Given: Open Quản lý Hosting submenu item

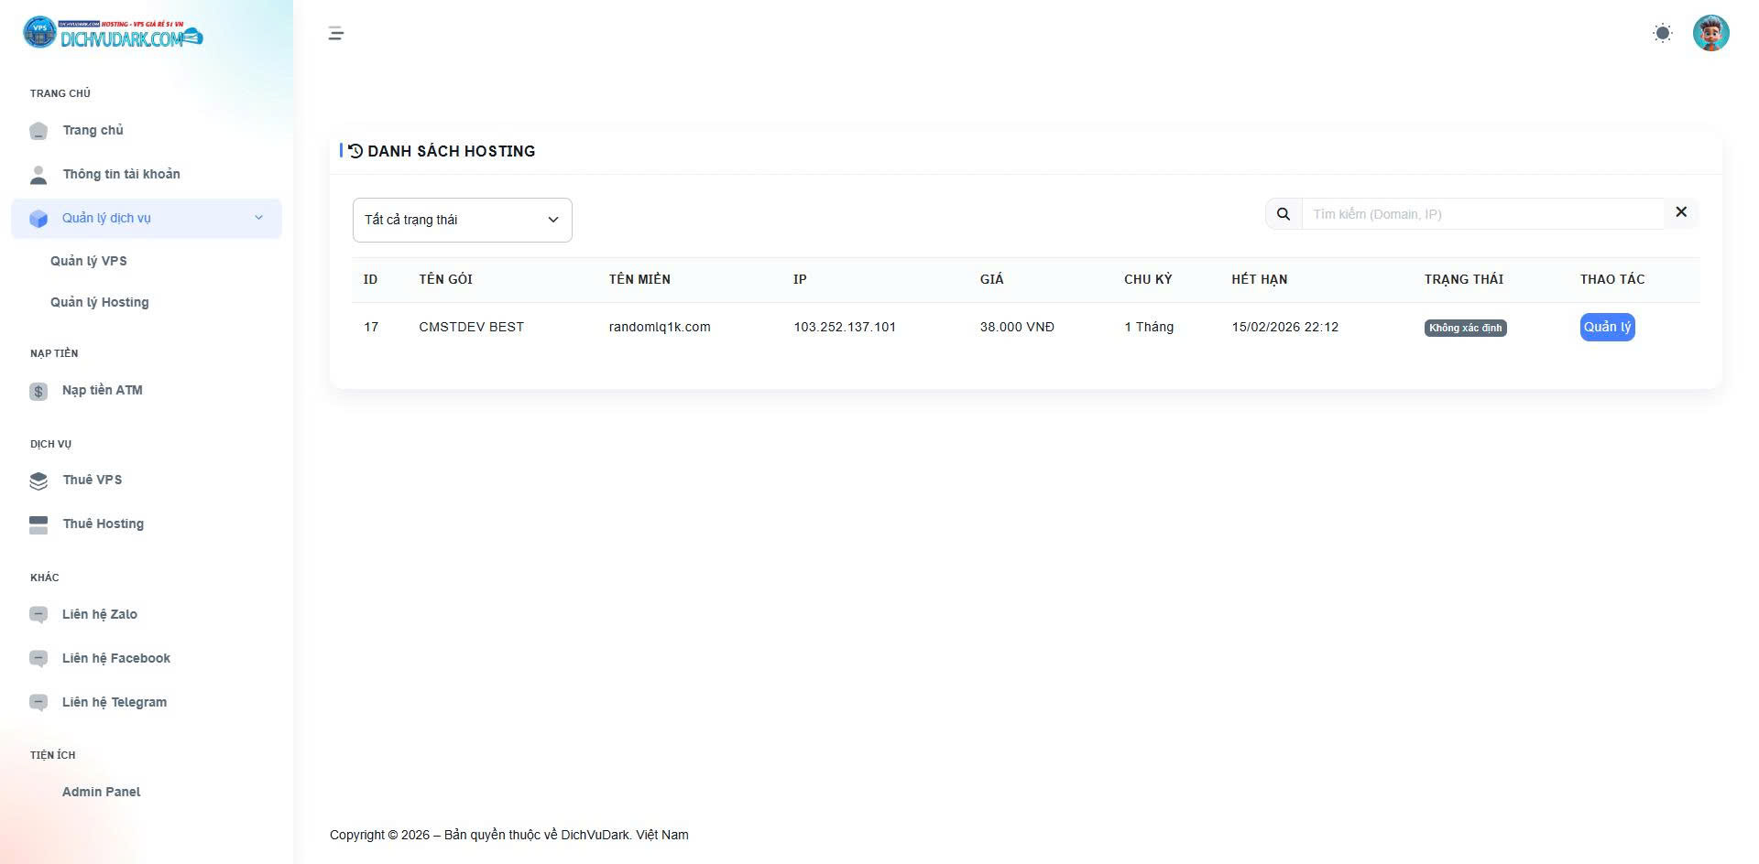Looking at the screenshot, I should [x=100, y=302].
